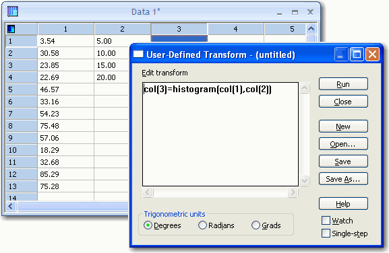This screenshot has width=389, height=253.
Task: Open the Save As dialog
Action: 343,179
